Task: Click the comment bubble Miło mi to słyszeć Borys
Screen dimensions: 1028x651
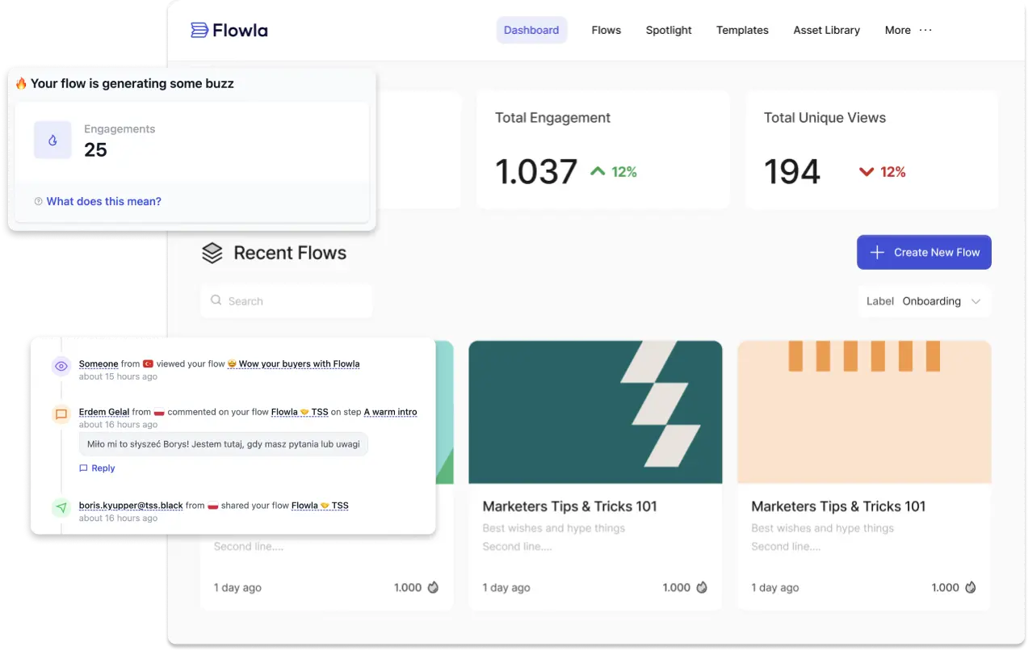Action: pyautogui.click(x=223, y=444)
